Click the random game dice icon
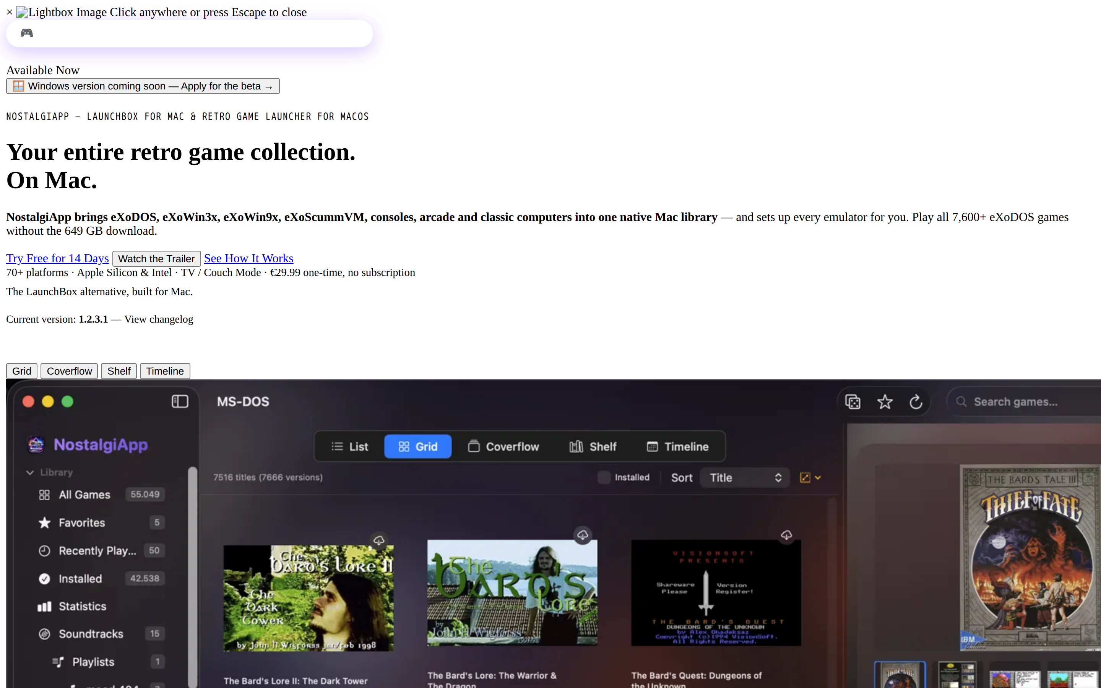The width and height of the screenshot is (1101, 688). coord(853,402)
